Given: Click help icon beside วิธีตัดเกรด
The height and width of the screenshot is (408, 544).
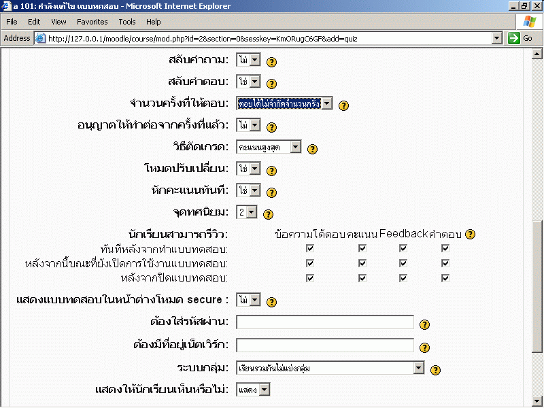Looking at the screenshot, I should point(313,148).
